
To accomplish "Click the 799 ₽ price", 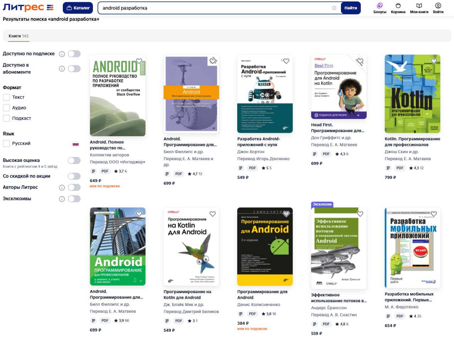I will (390, 178).
